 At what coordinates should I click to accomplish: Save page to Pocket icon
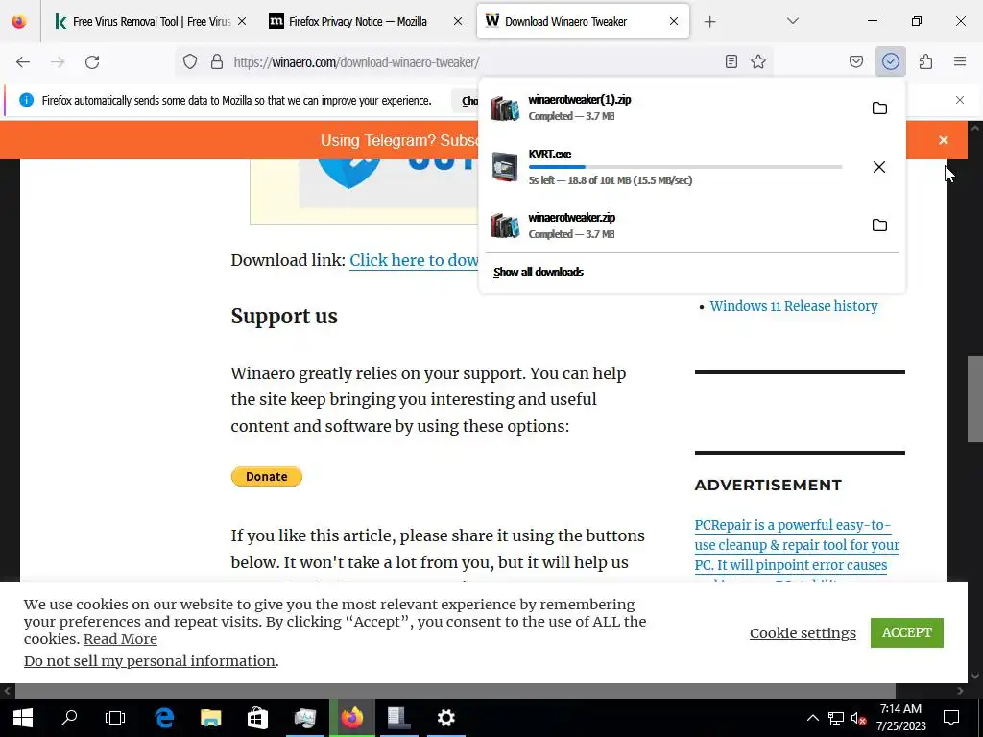pyautogui.click(x=856, y=61)
